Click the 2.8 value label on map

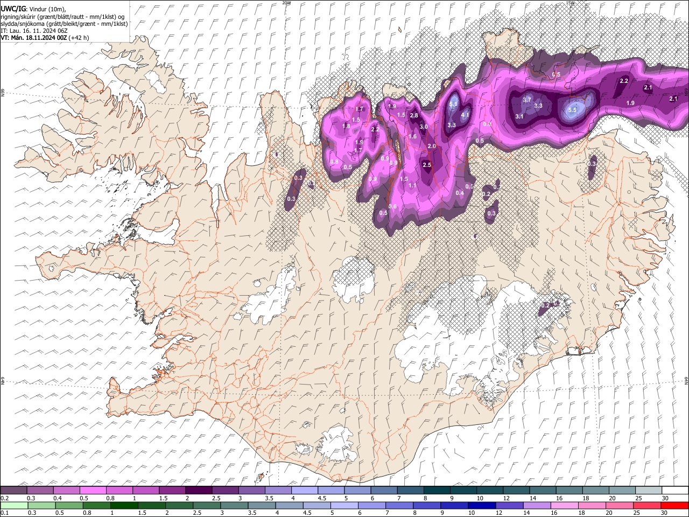point(414,115)
